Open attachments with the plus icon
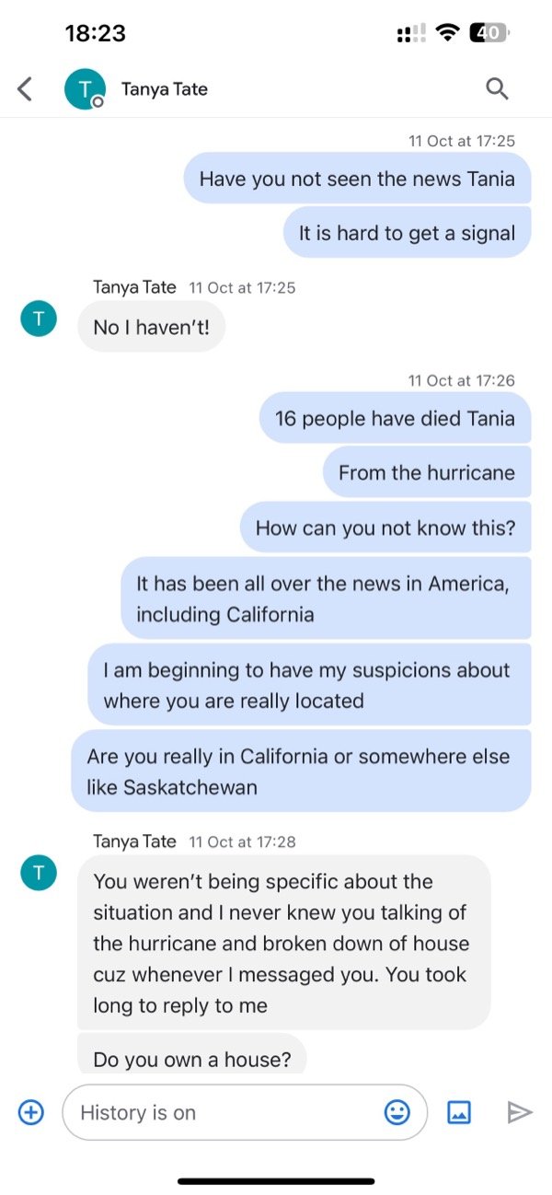 [30, 1112]
